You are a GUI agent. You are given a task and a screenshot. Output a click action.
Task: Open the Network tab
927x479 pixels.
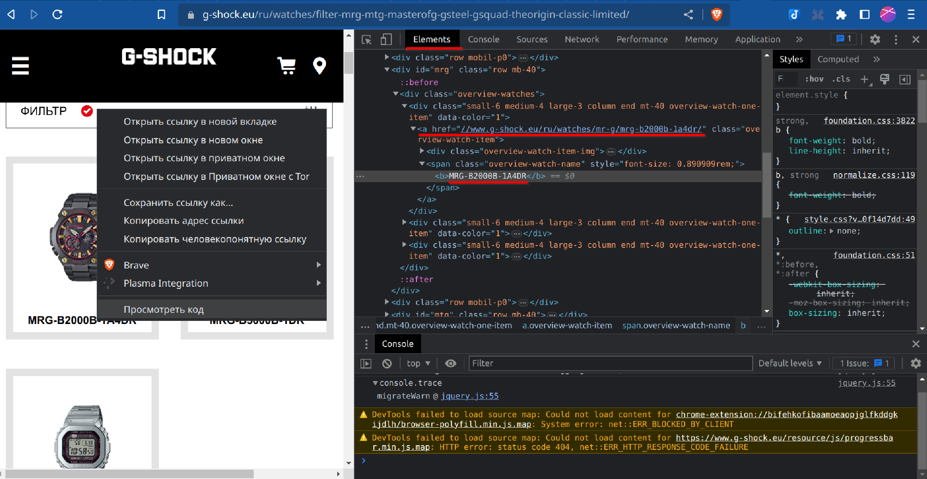(x=582, y=40)
